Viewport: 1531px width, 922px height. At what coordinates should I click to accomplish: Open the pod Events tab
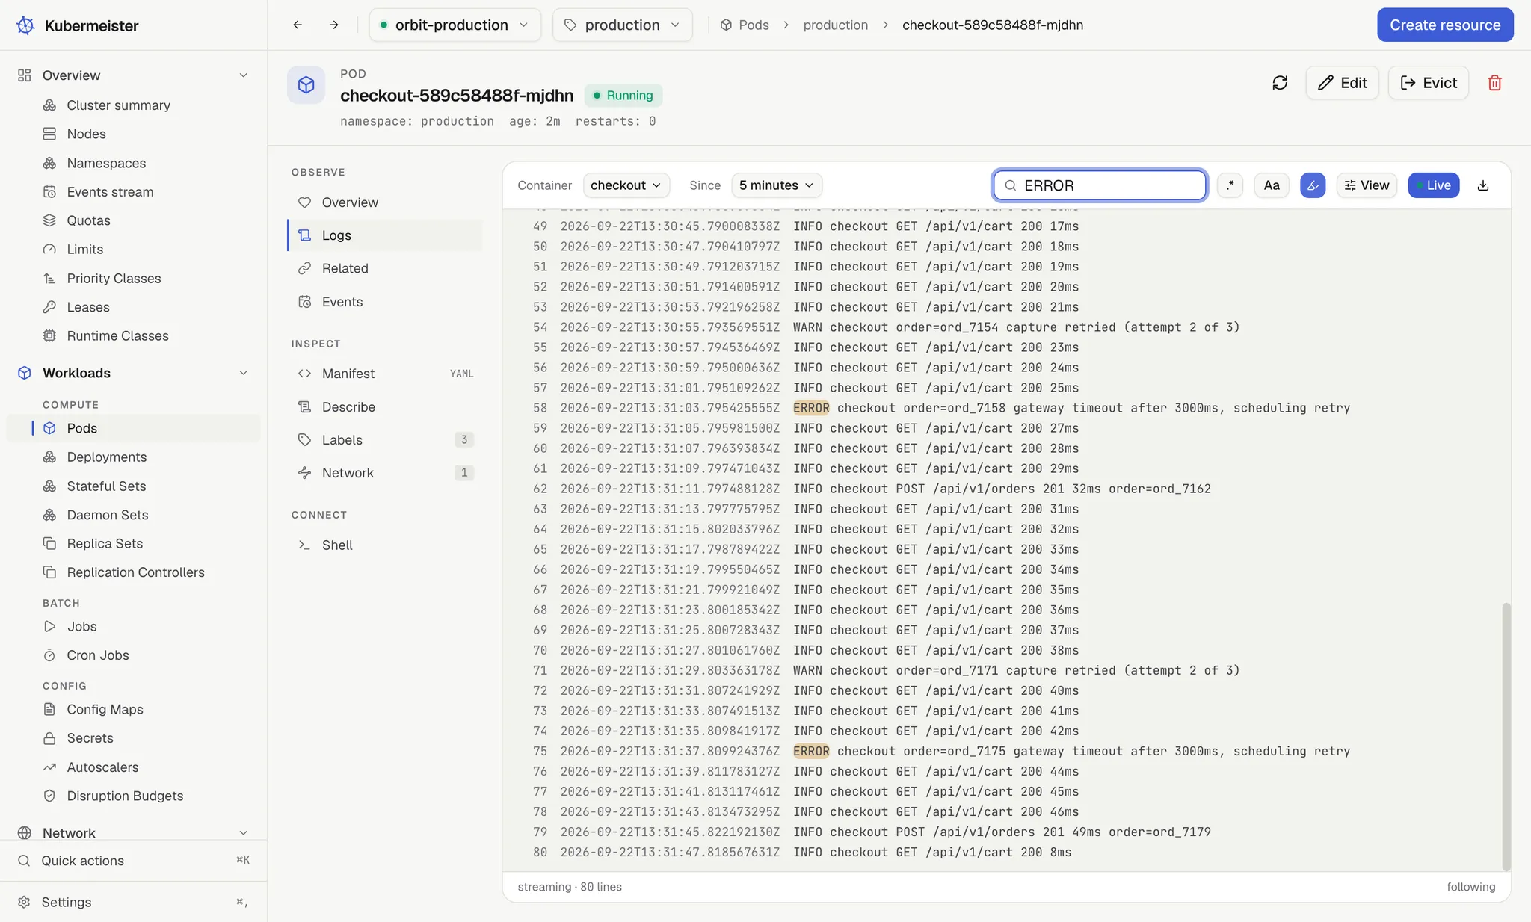click(386, 302)
